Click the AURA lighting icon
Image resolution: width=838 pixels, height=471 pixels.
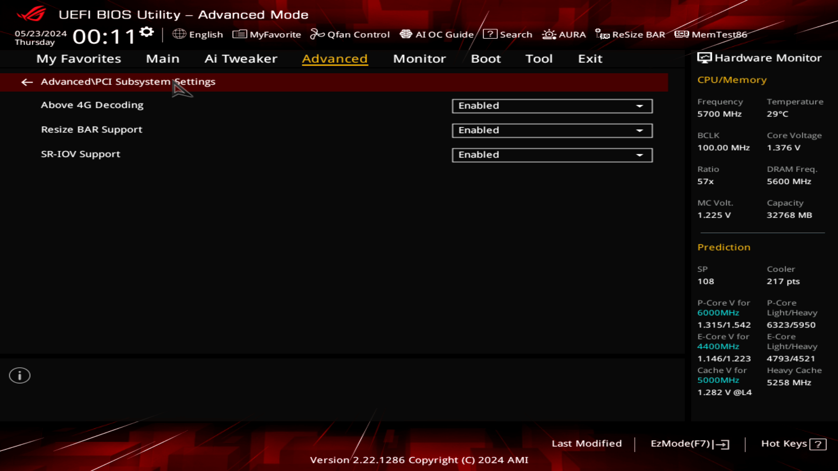549,34
